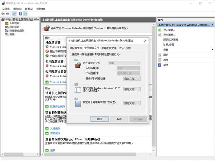
Task: Open the 防火墙状态 dropdown
Action: click(124, 63)
